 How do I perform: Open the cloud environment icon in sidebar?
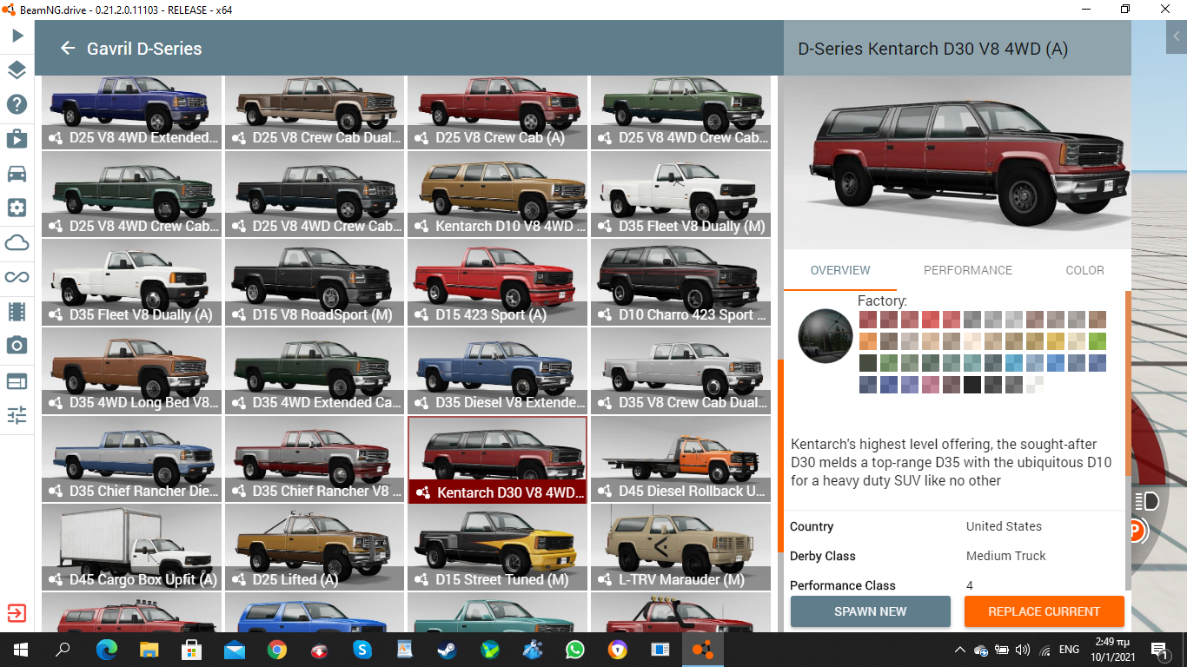17,242
